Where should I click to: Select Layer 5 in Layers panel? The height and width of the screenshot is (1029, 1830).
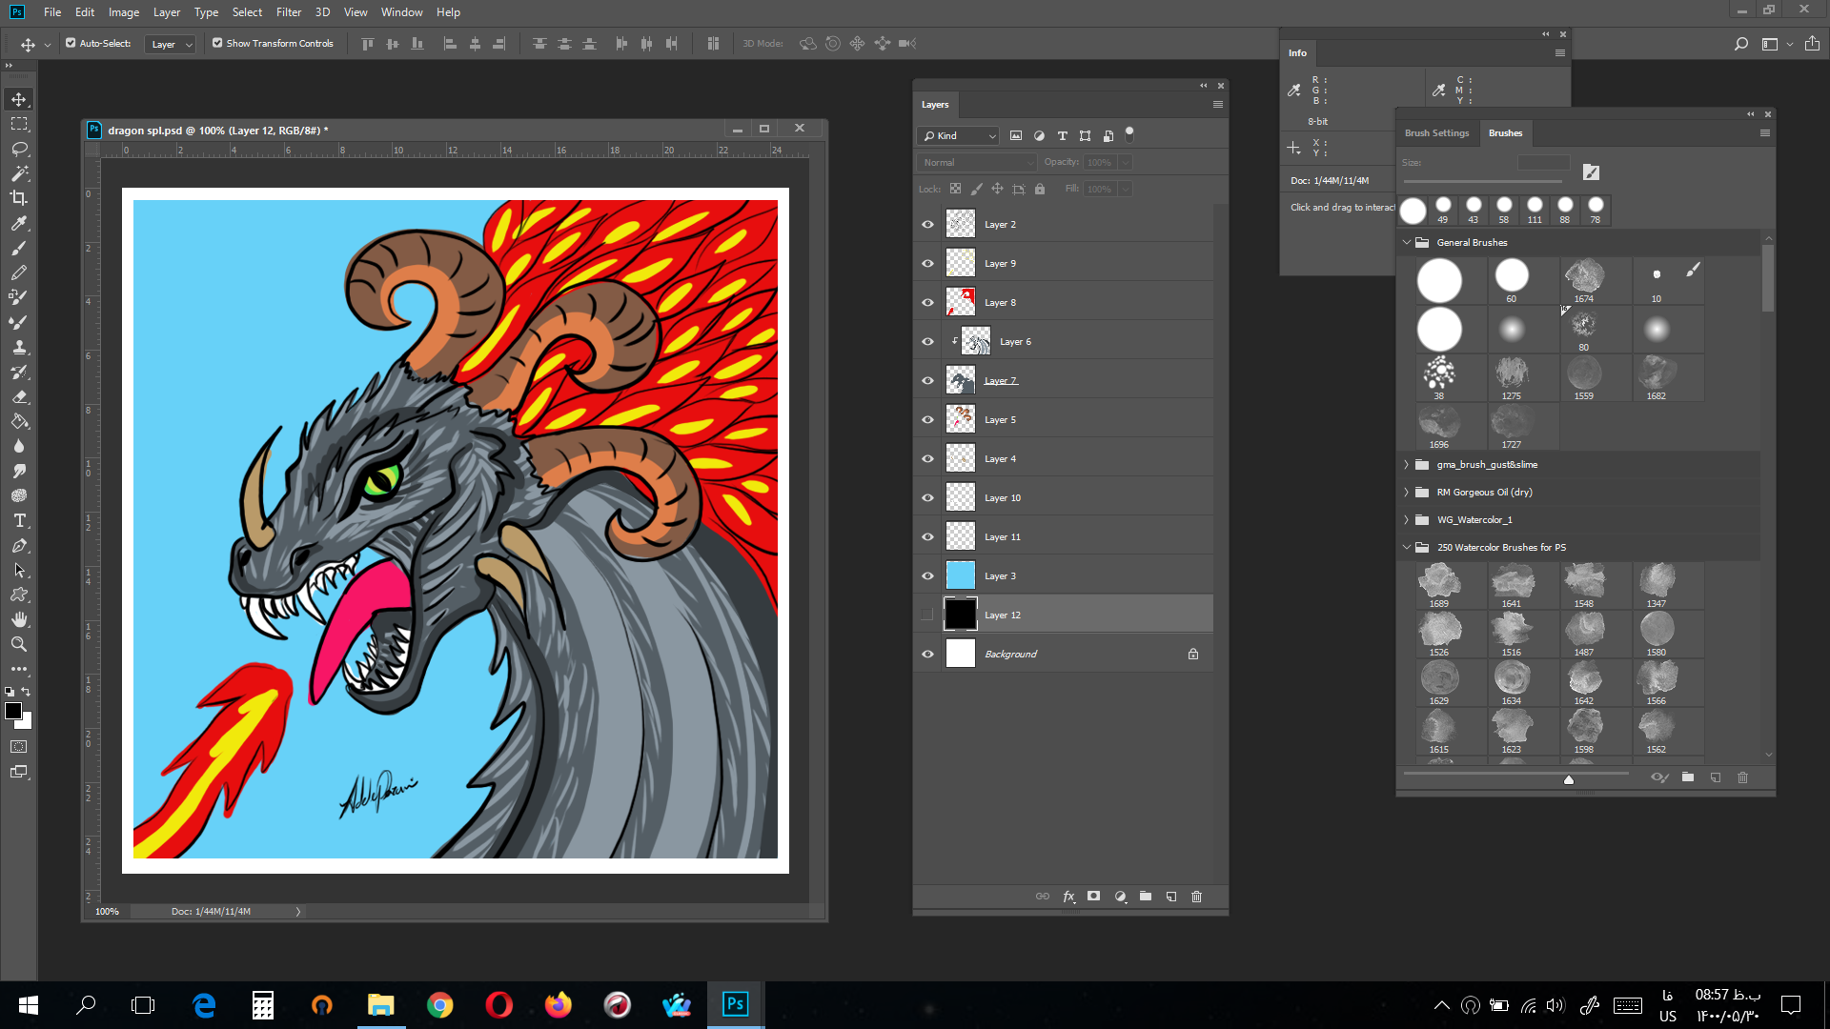1078,420
